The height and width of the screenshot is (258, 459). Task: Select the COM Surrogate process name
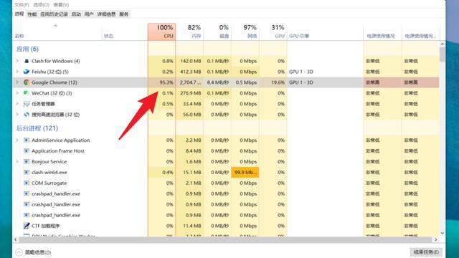(x=49, y=183)
